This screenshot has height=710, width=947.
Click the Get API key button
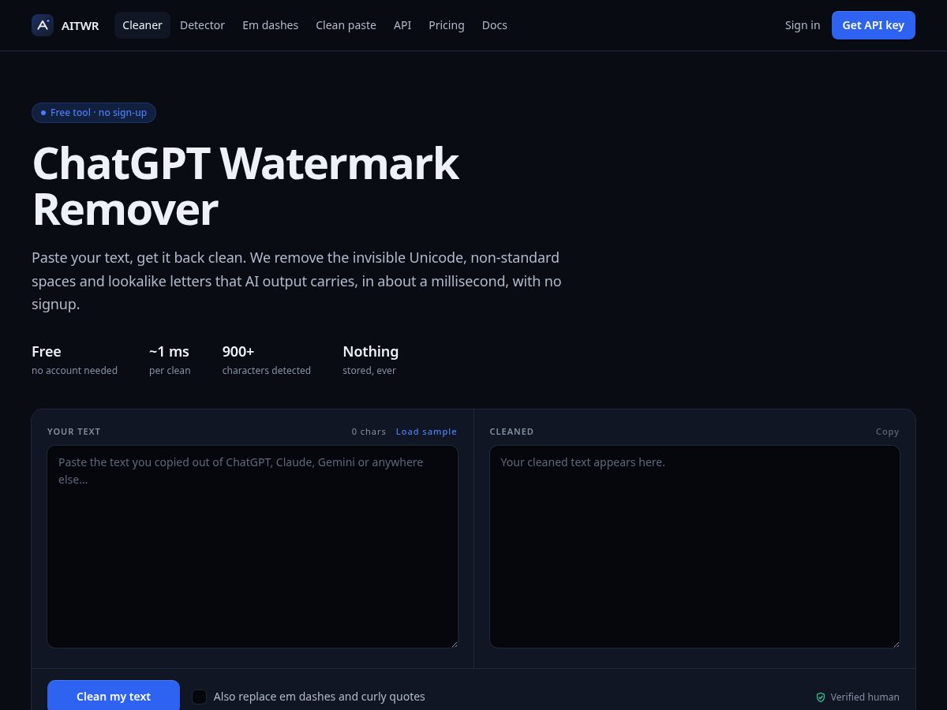(874, 25)
